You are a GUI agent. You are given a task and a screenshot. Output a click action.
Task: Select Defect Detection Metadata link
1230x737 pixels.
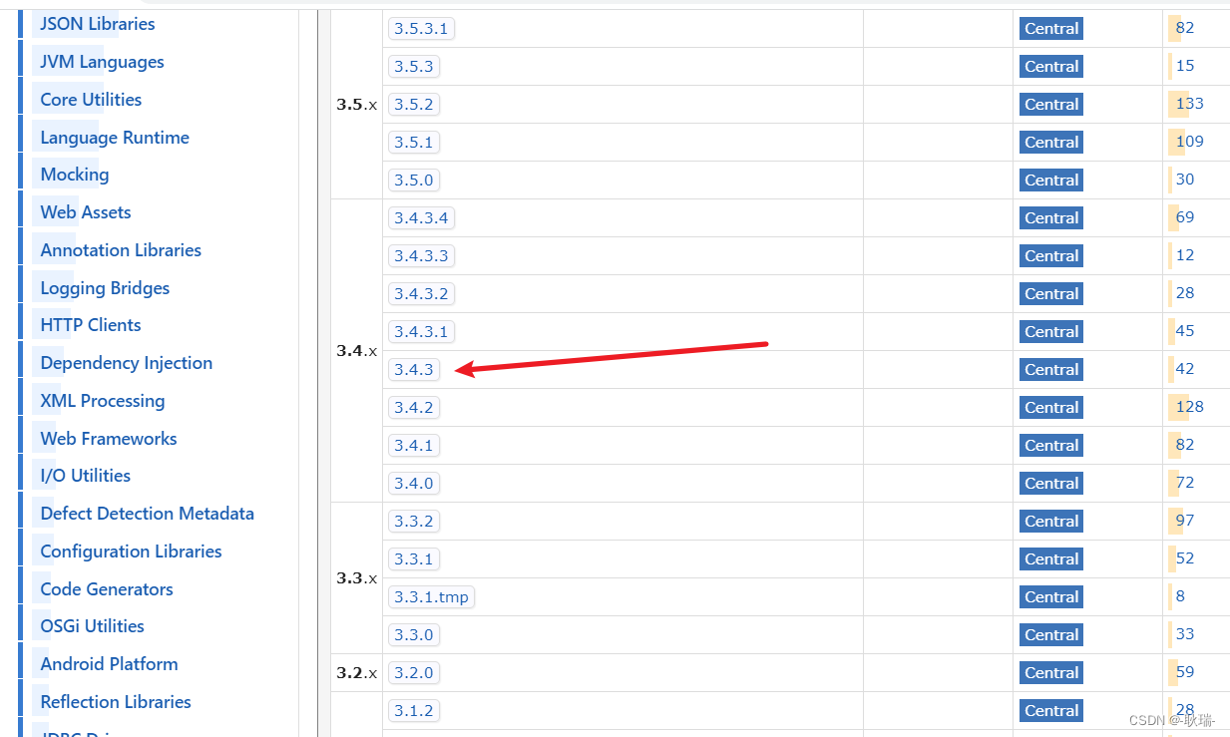148,514
